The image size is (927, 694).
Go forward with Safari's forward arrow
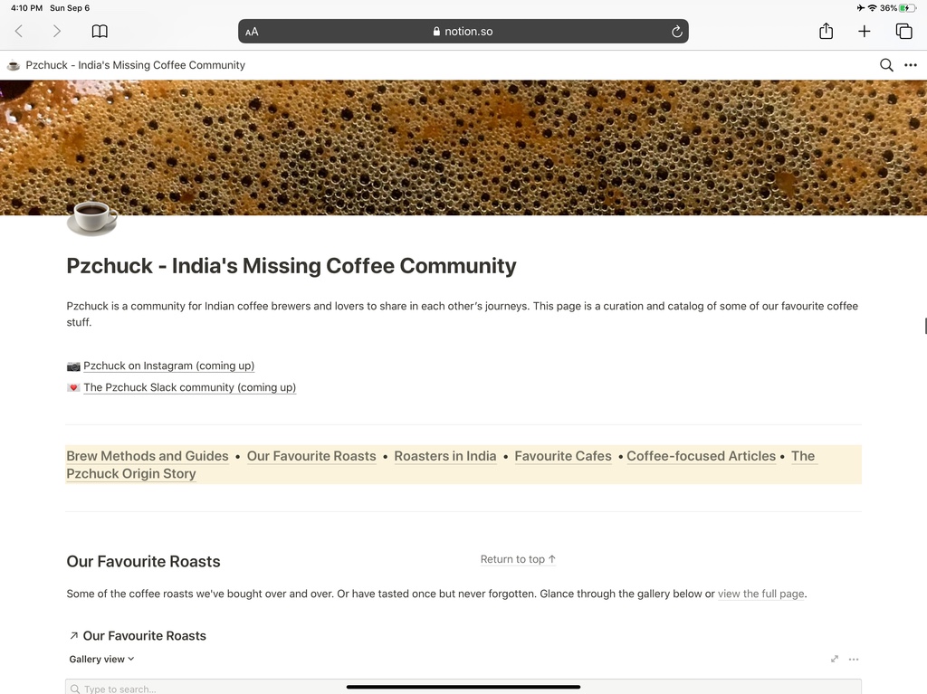pyautogui.click(x=57, y=32)
